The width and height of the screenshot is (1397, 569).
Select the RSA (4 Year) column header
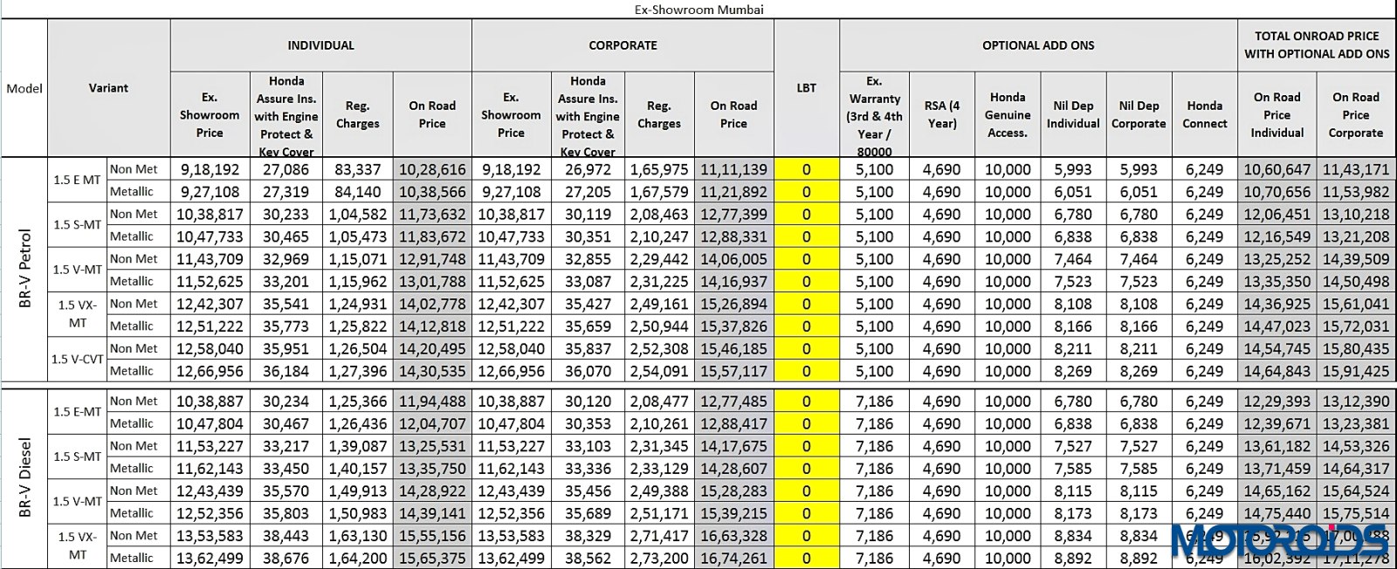point(941,114)
